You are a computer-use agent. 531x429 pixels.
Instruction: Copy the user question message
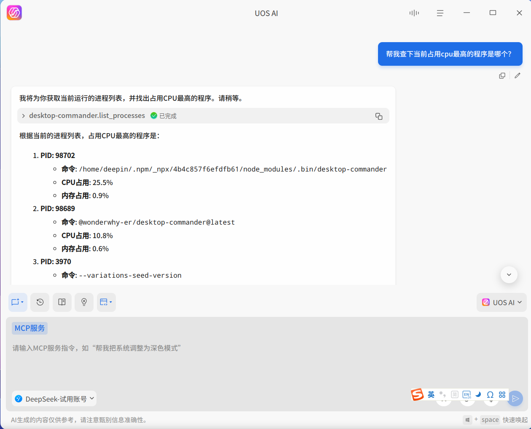pyautogui.click(x=502, y=75)
